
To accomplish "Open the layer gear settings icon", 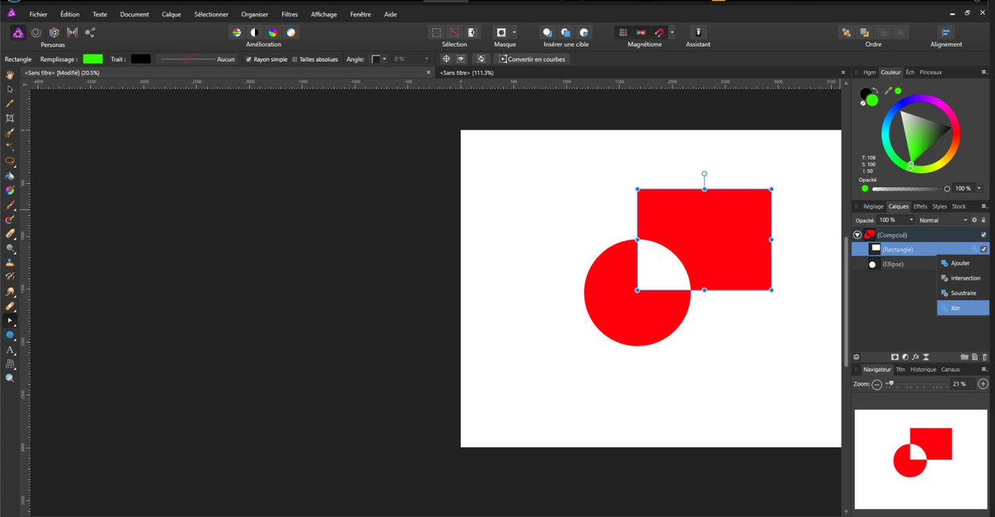I will 974,220.
